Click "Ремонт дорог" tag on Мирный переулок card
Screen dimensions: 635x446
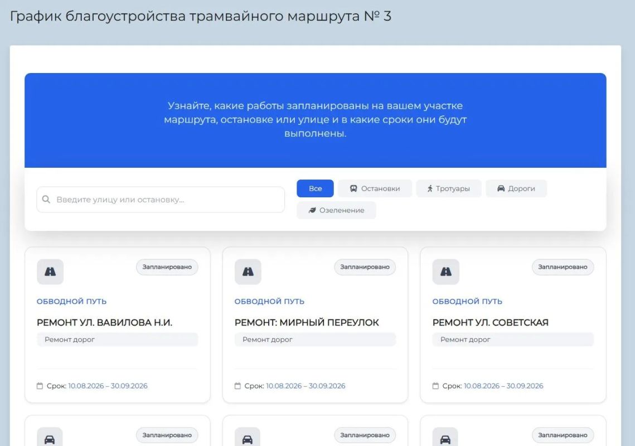tap(315, 340)
